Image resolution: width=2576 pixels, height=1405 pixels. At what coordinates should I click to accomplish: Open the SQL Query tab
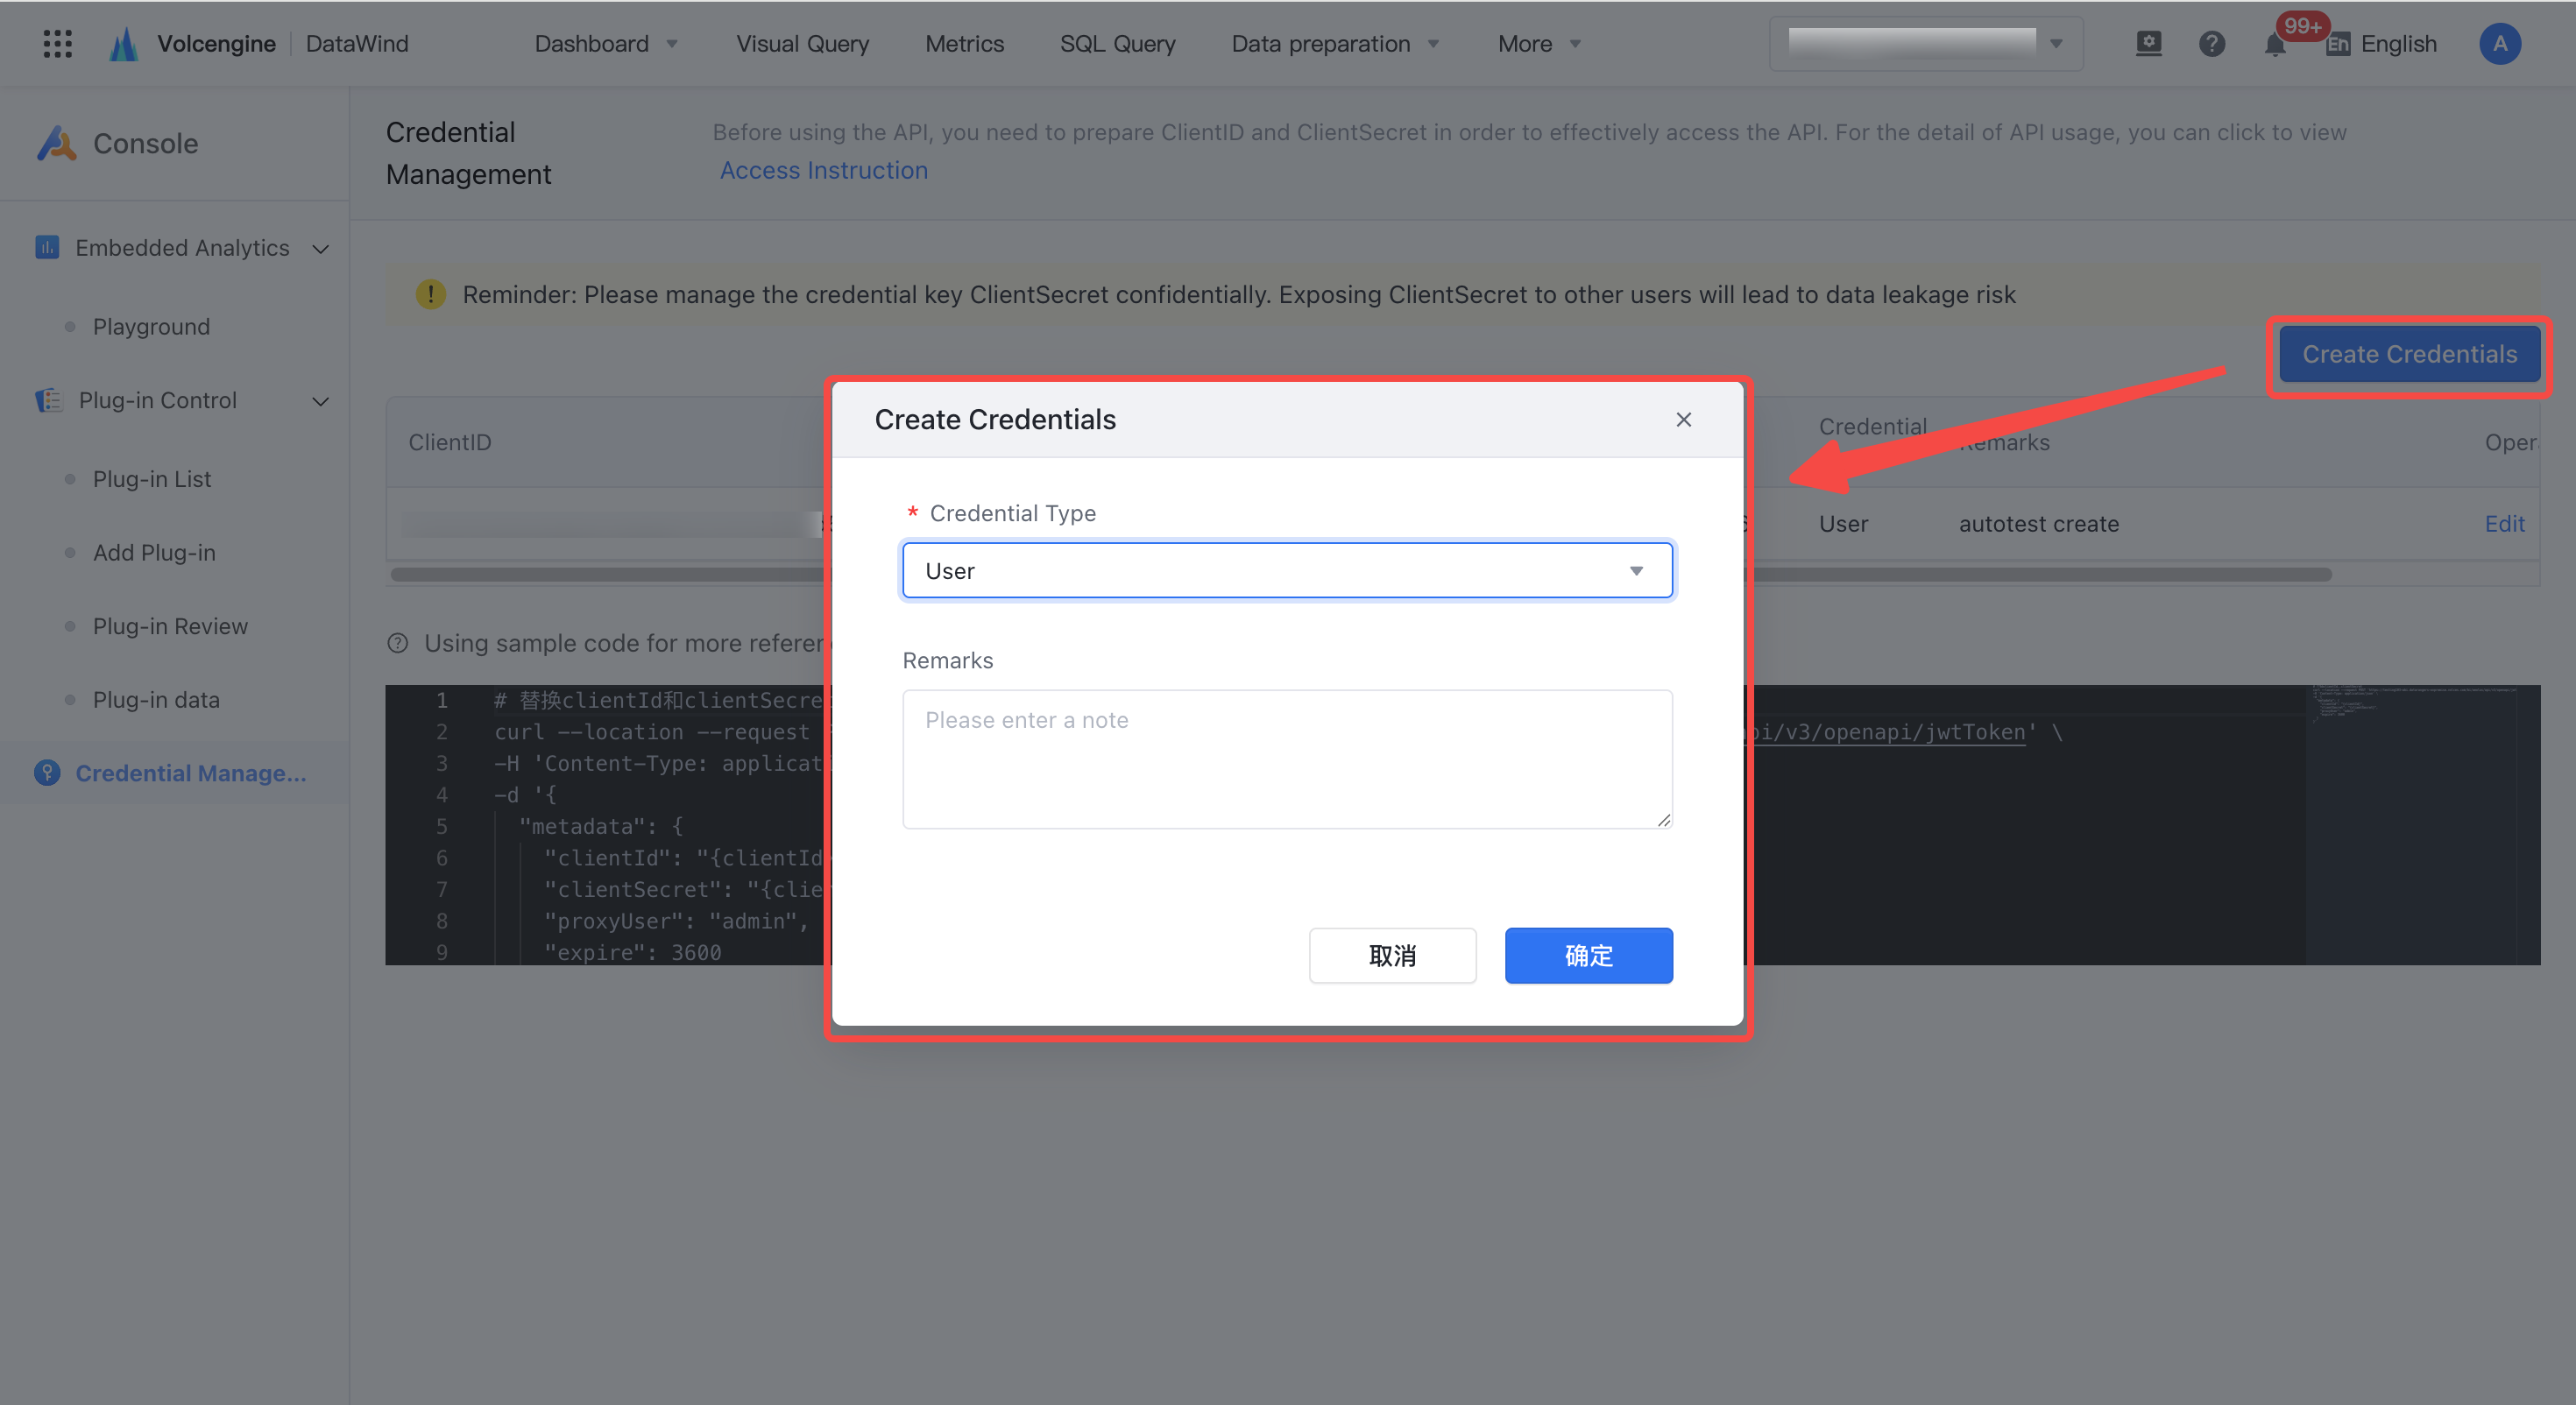(1117, 43)
